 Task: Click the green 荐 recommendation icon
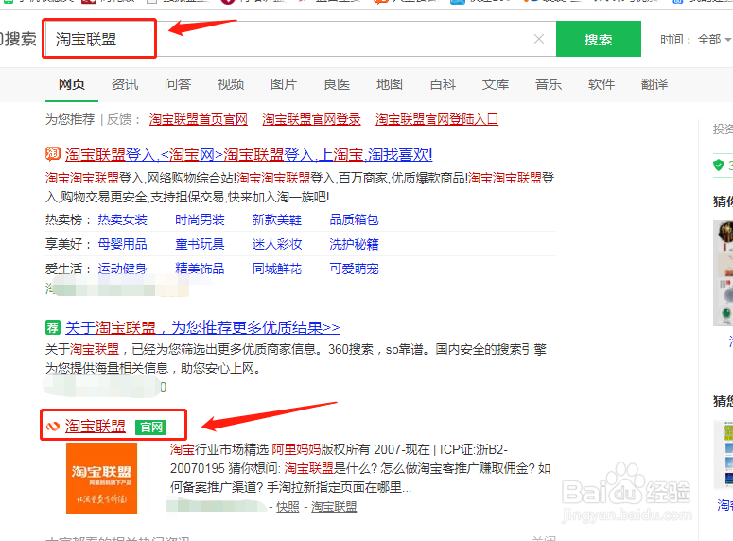(53, 327)
